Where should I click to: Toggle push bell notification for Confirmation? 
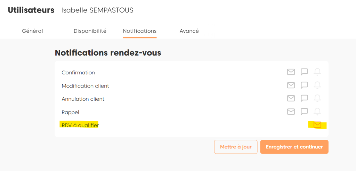(x=317, y=72)
